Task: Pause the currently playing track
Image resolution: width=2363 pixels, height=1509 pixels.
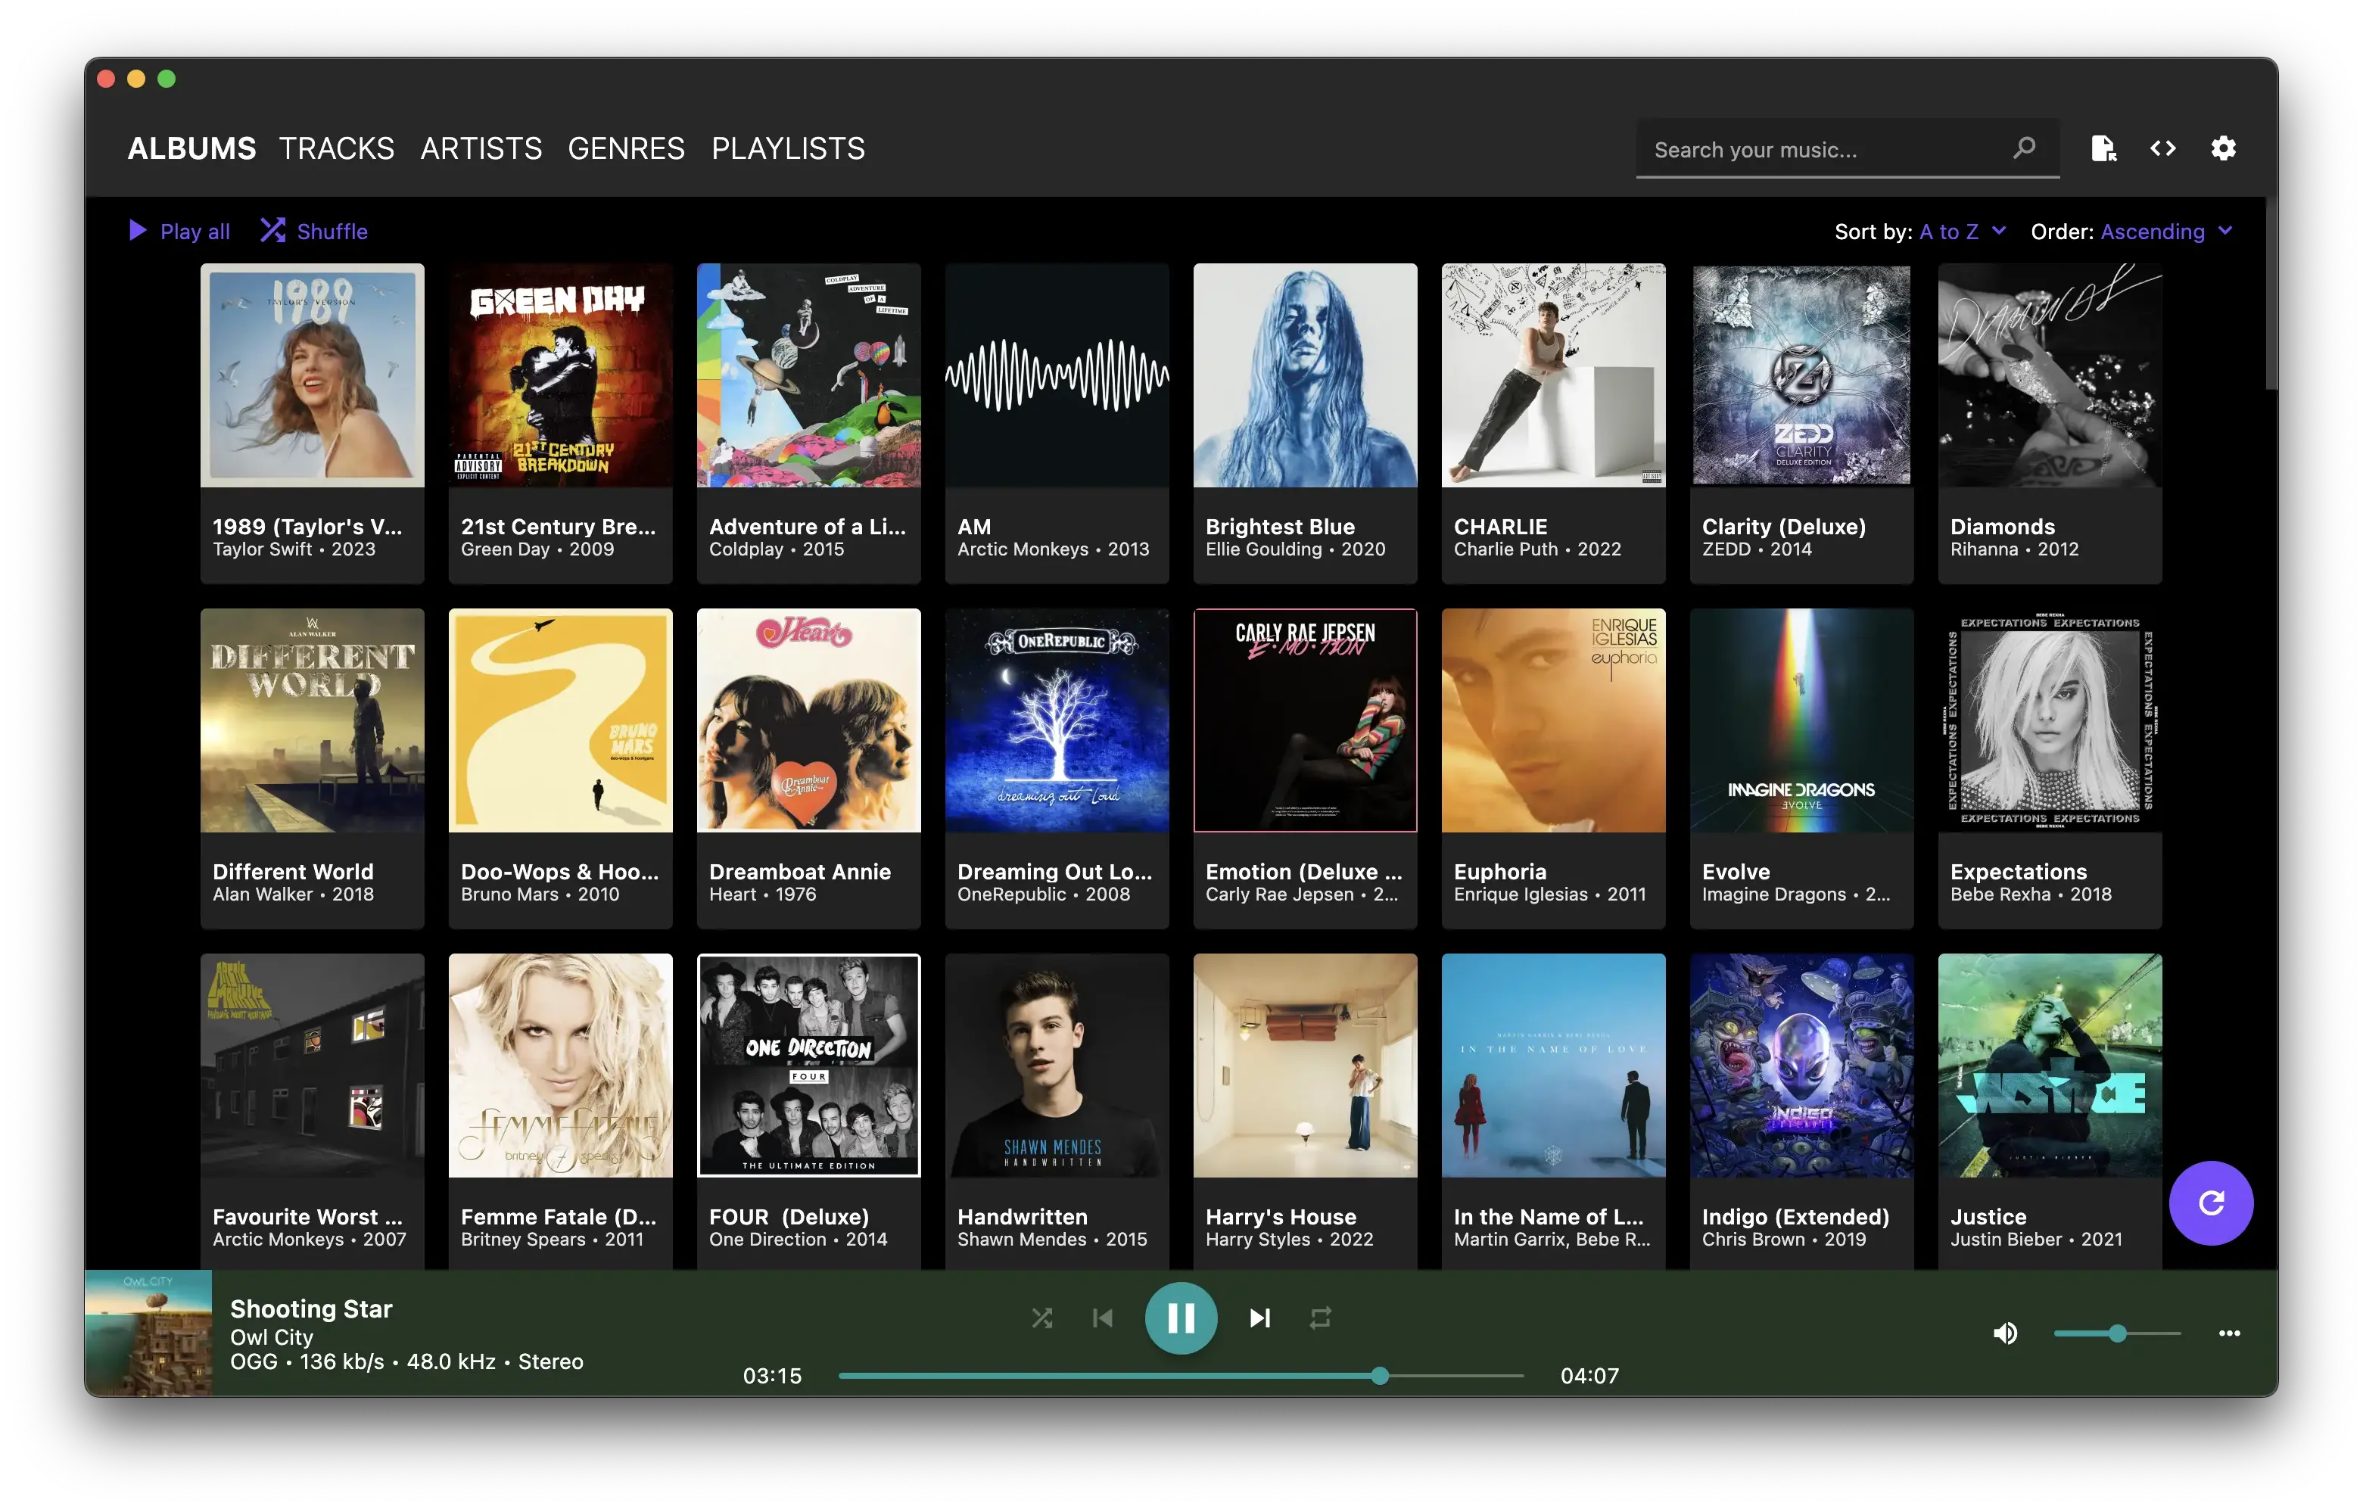Action: 1181,1318
